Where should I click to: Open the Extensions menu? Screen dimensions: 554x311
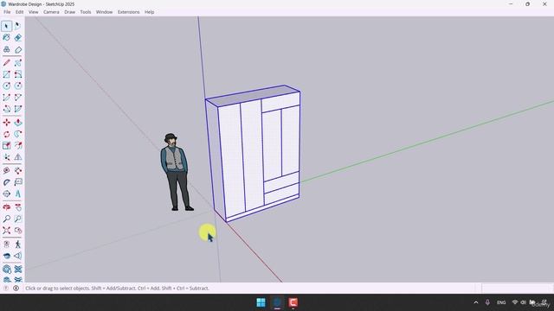129,12
